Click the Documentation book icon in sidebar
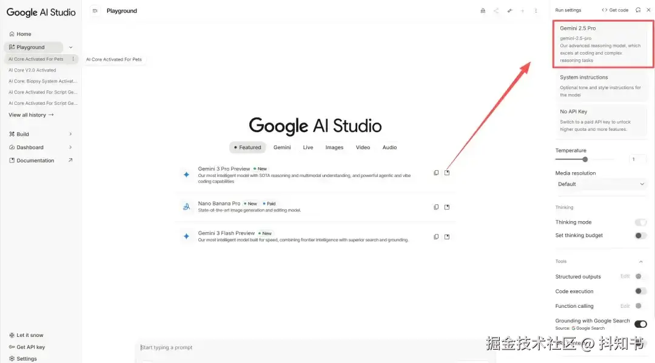The height and width of the screenshot is (363, 655). [x=12, y=160]
